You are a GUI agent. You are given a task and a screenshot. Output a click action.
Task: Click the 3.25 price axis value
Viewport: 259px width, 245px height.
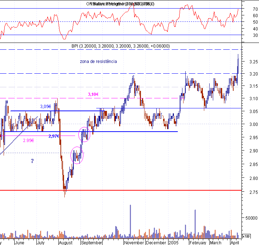(x=254, y=62)
